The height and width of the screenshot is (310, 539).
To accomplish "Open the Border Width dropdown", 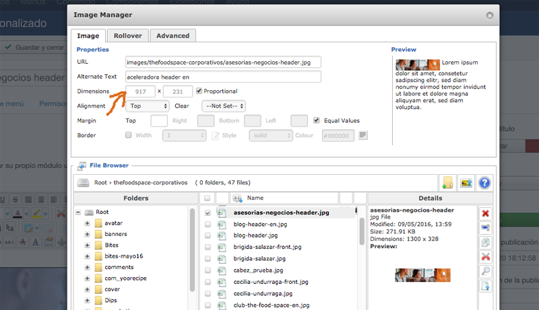I will coord(184,135).
